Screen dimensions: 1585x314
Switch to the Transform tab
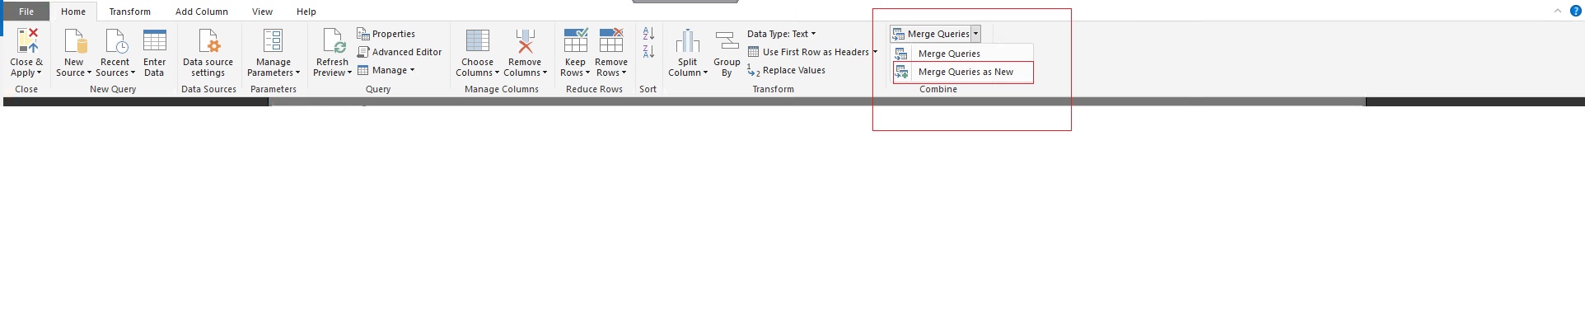pos(130,12)
